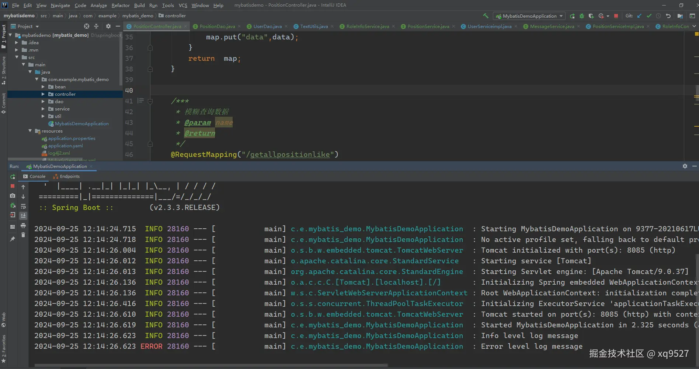Toggle soft-wrap in the console
Image resolution: width=699 pixels, height=369 pixels.
point(23,206)
